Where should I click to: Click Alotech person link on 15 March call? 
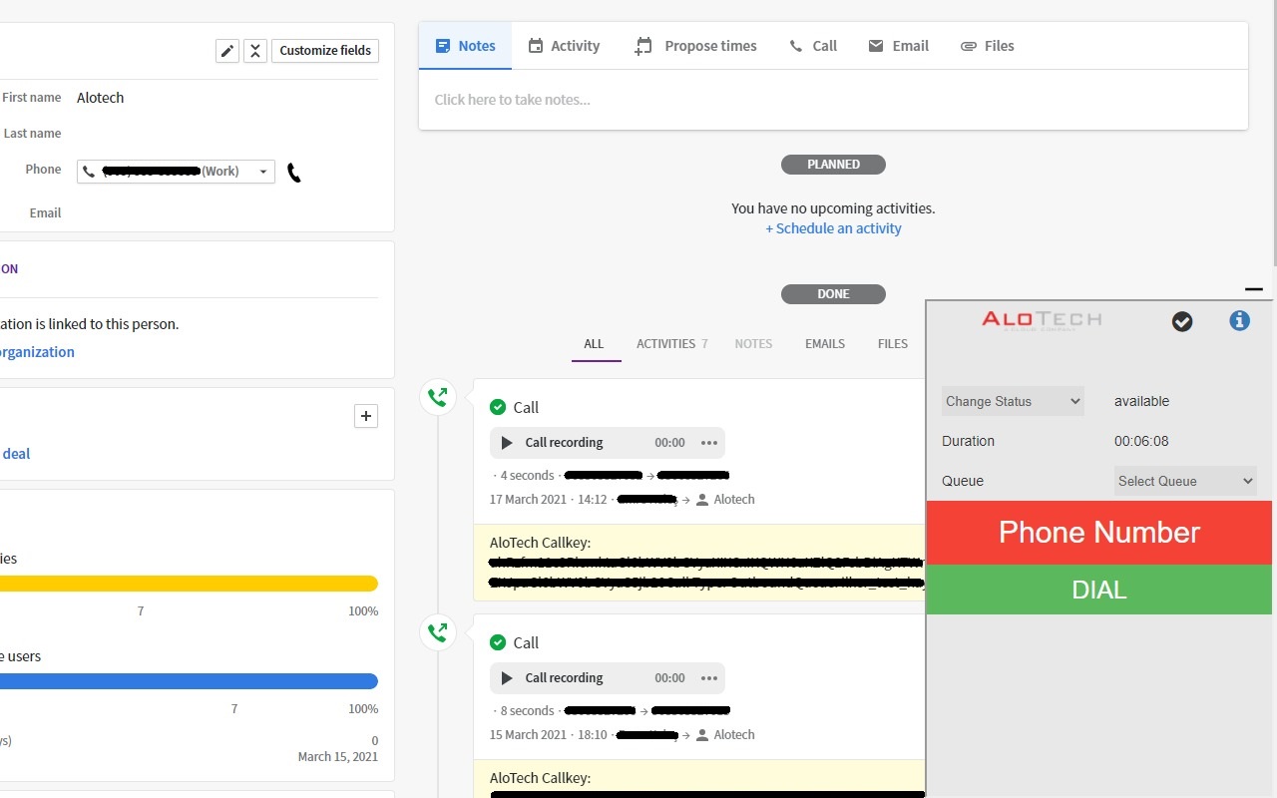coord(734,735)
